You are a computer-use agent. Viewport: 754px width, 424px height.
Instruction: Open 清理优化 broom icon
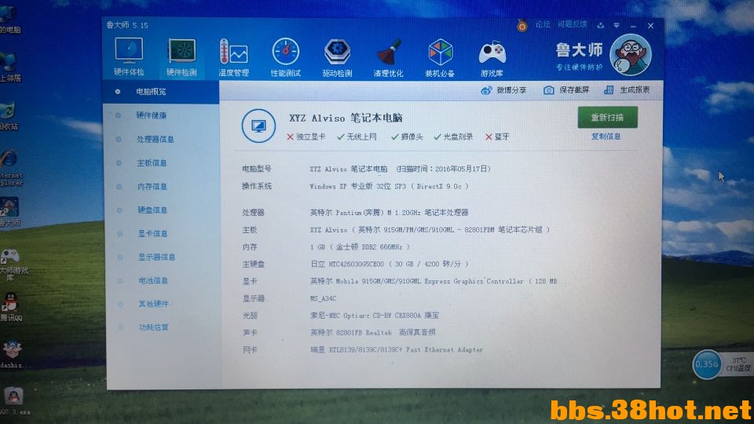[389, 53]
